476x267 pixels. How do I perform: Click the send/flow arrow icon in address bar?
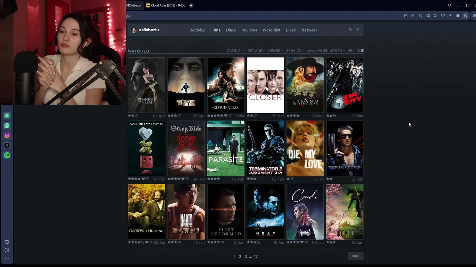435,16
